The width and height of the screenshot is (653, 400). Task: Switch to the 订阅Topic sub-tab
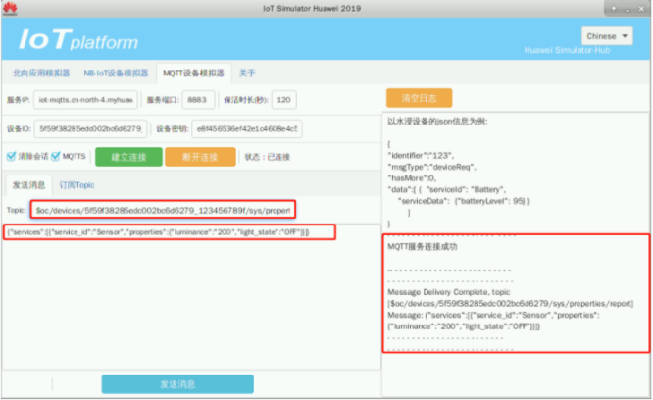tap(76, 185)
